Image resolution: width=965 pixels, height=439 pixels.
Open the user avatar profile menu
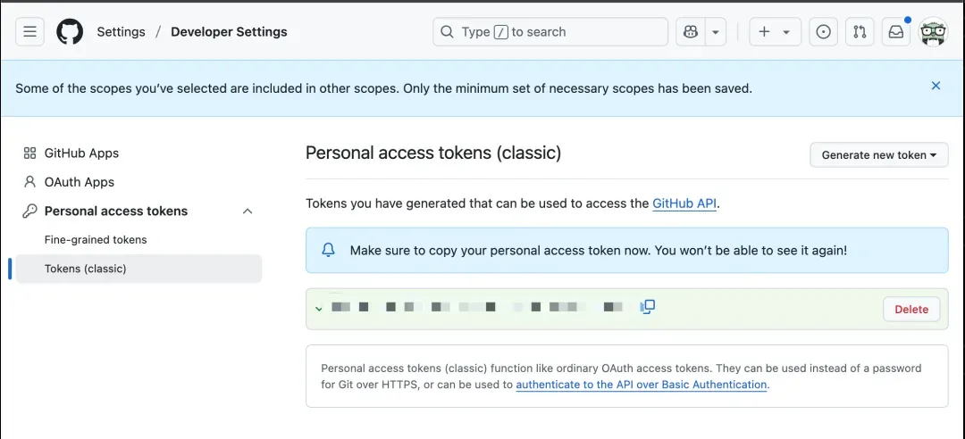933,31
